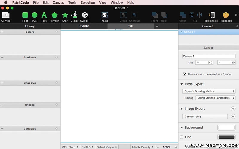
Task: Select the Rect drawing tool
Action: (x=25, y=17)
